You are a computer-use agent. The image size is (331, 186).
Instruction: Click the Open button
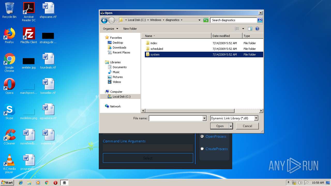(x=220, y=126)
